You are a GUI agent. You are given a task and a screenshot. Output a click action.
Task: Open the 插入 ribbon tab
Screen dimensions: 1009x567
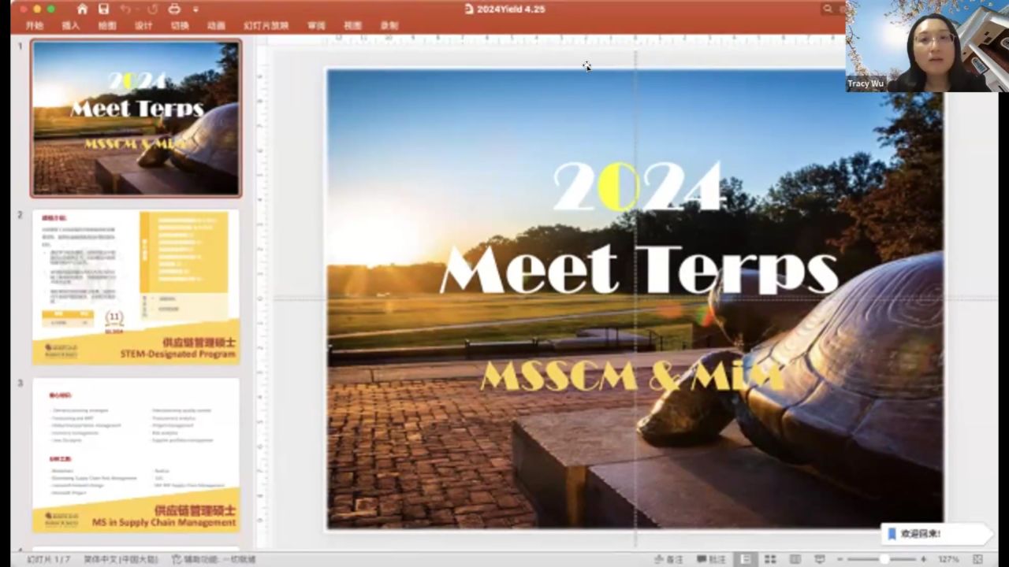tap(71, 26)
